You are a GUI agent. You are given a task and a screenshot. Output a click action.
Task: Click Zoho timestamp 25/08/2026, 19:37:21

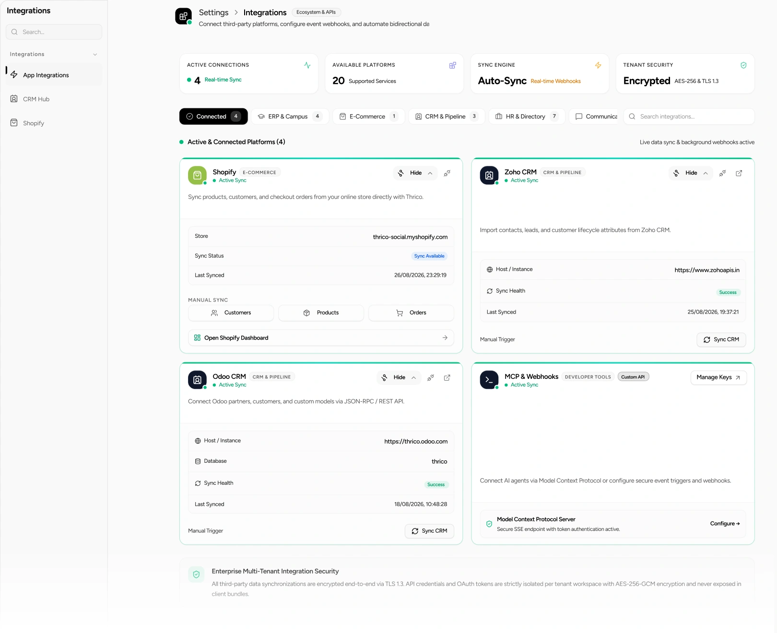[x=713, y=312]
